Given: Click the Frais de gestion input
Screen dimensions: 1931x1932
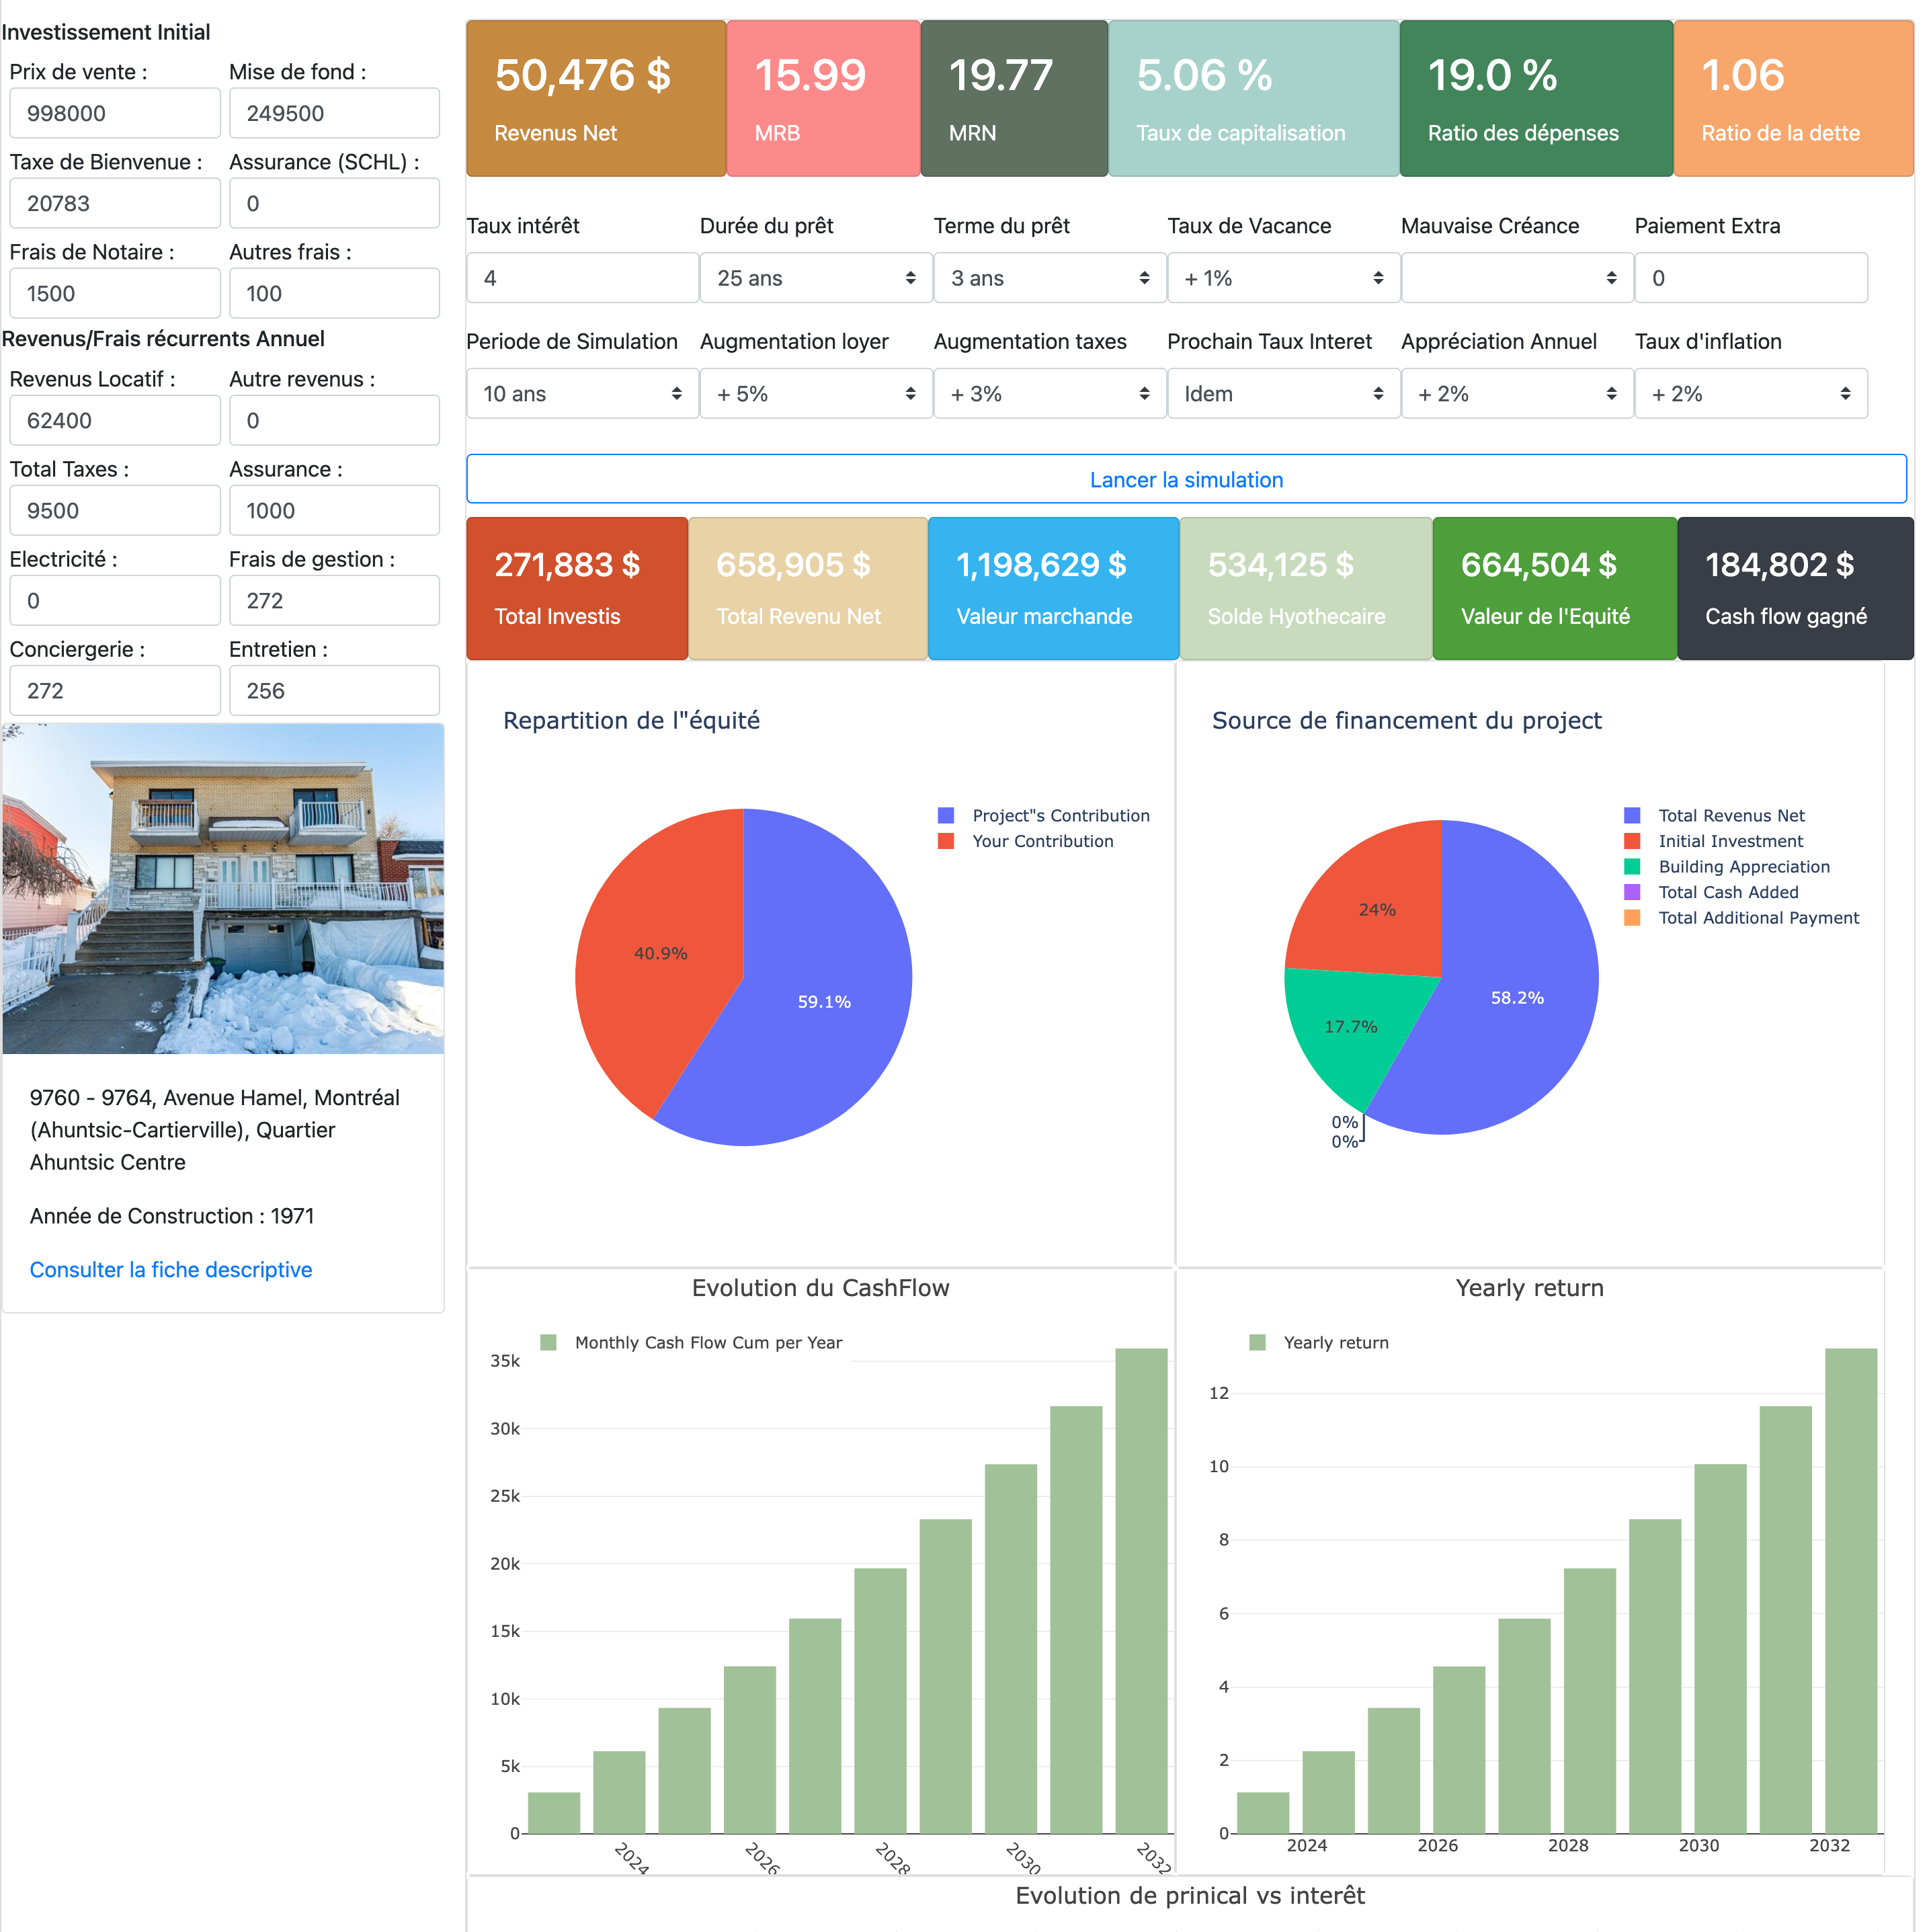Looking at the screenshot, I should tap(334, 600).
